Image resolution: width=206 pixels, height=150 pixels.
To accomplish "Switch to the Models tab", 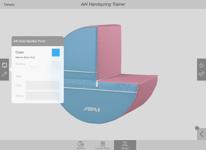I will [x=81, y=145].
